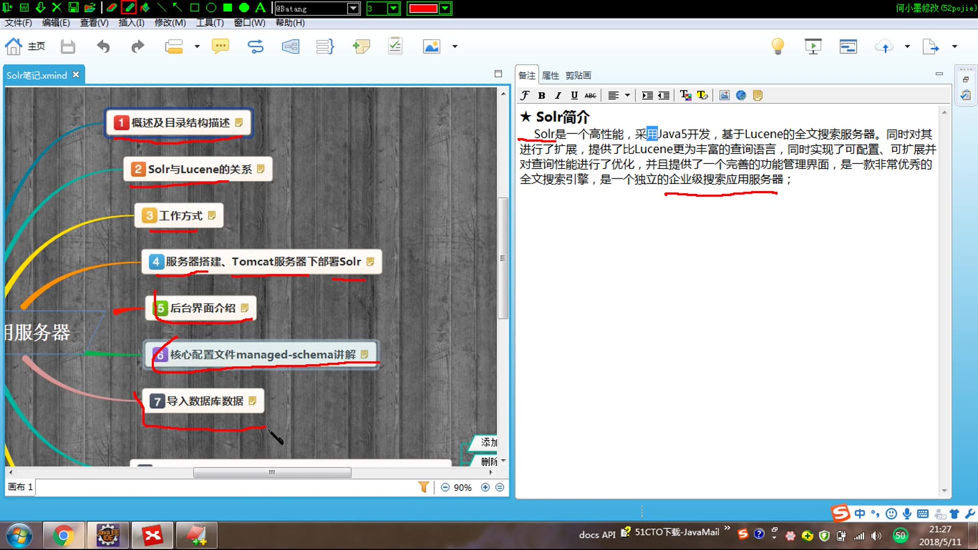The height and width of the screenshot is (550, 978).
Task: Expand the cloud upload share dropdown
Action: click(907, 47)
